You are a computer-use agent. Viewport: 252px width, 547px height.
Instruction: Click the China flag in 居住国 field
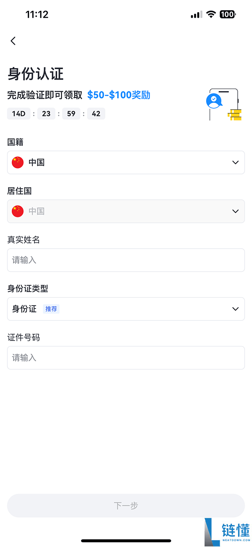click(x=17, y=211)
